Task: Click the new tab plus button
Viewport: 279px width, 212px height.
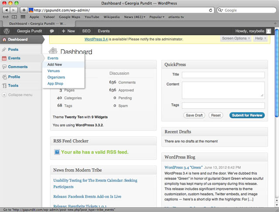Action: coord(275,23)
